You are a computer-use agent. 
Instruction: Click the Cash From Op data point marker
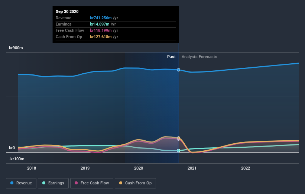point(179,138)
